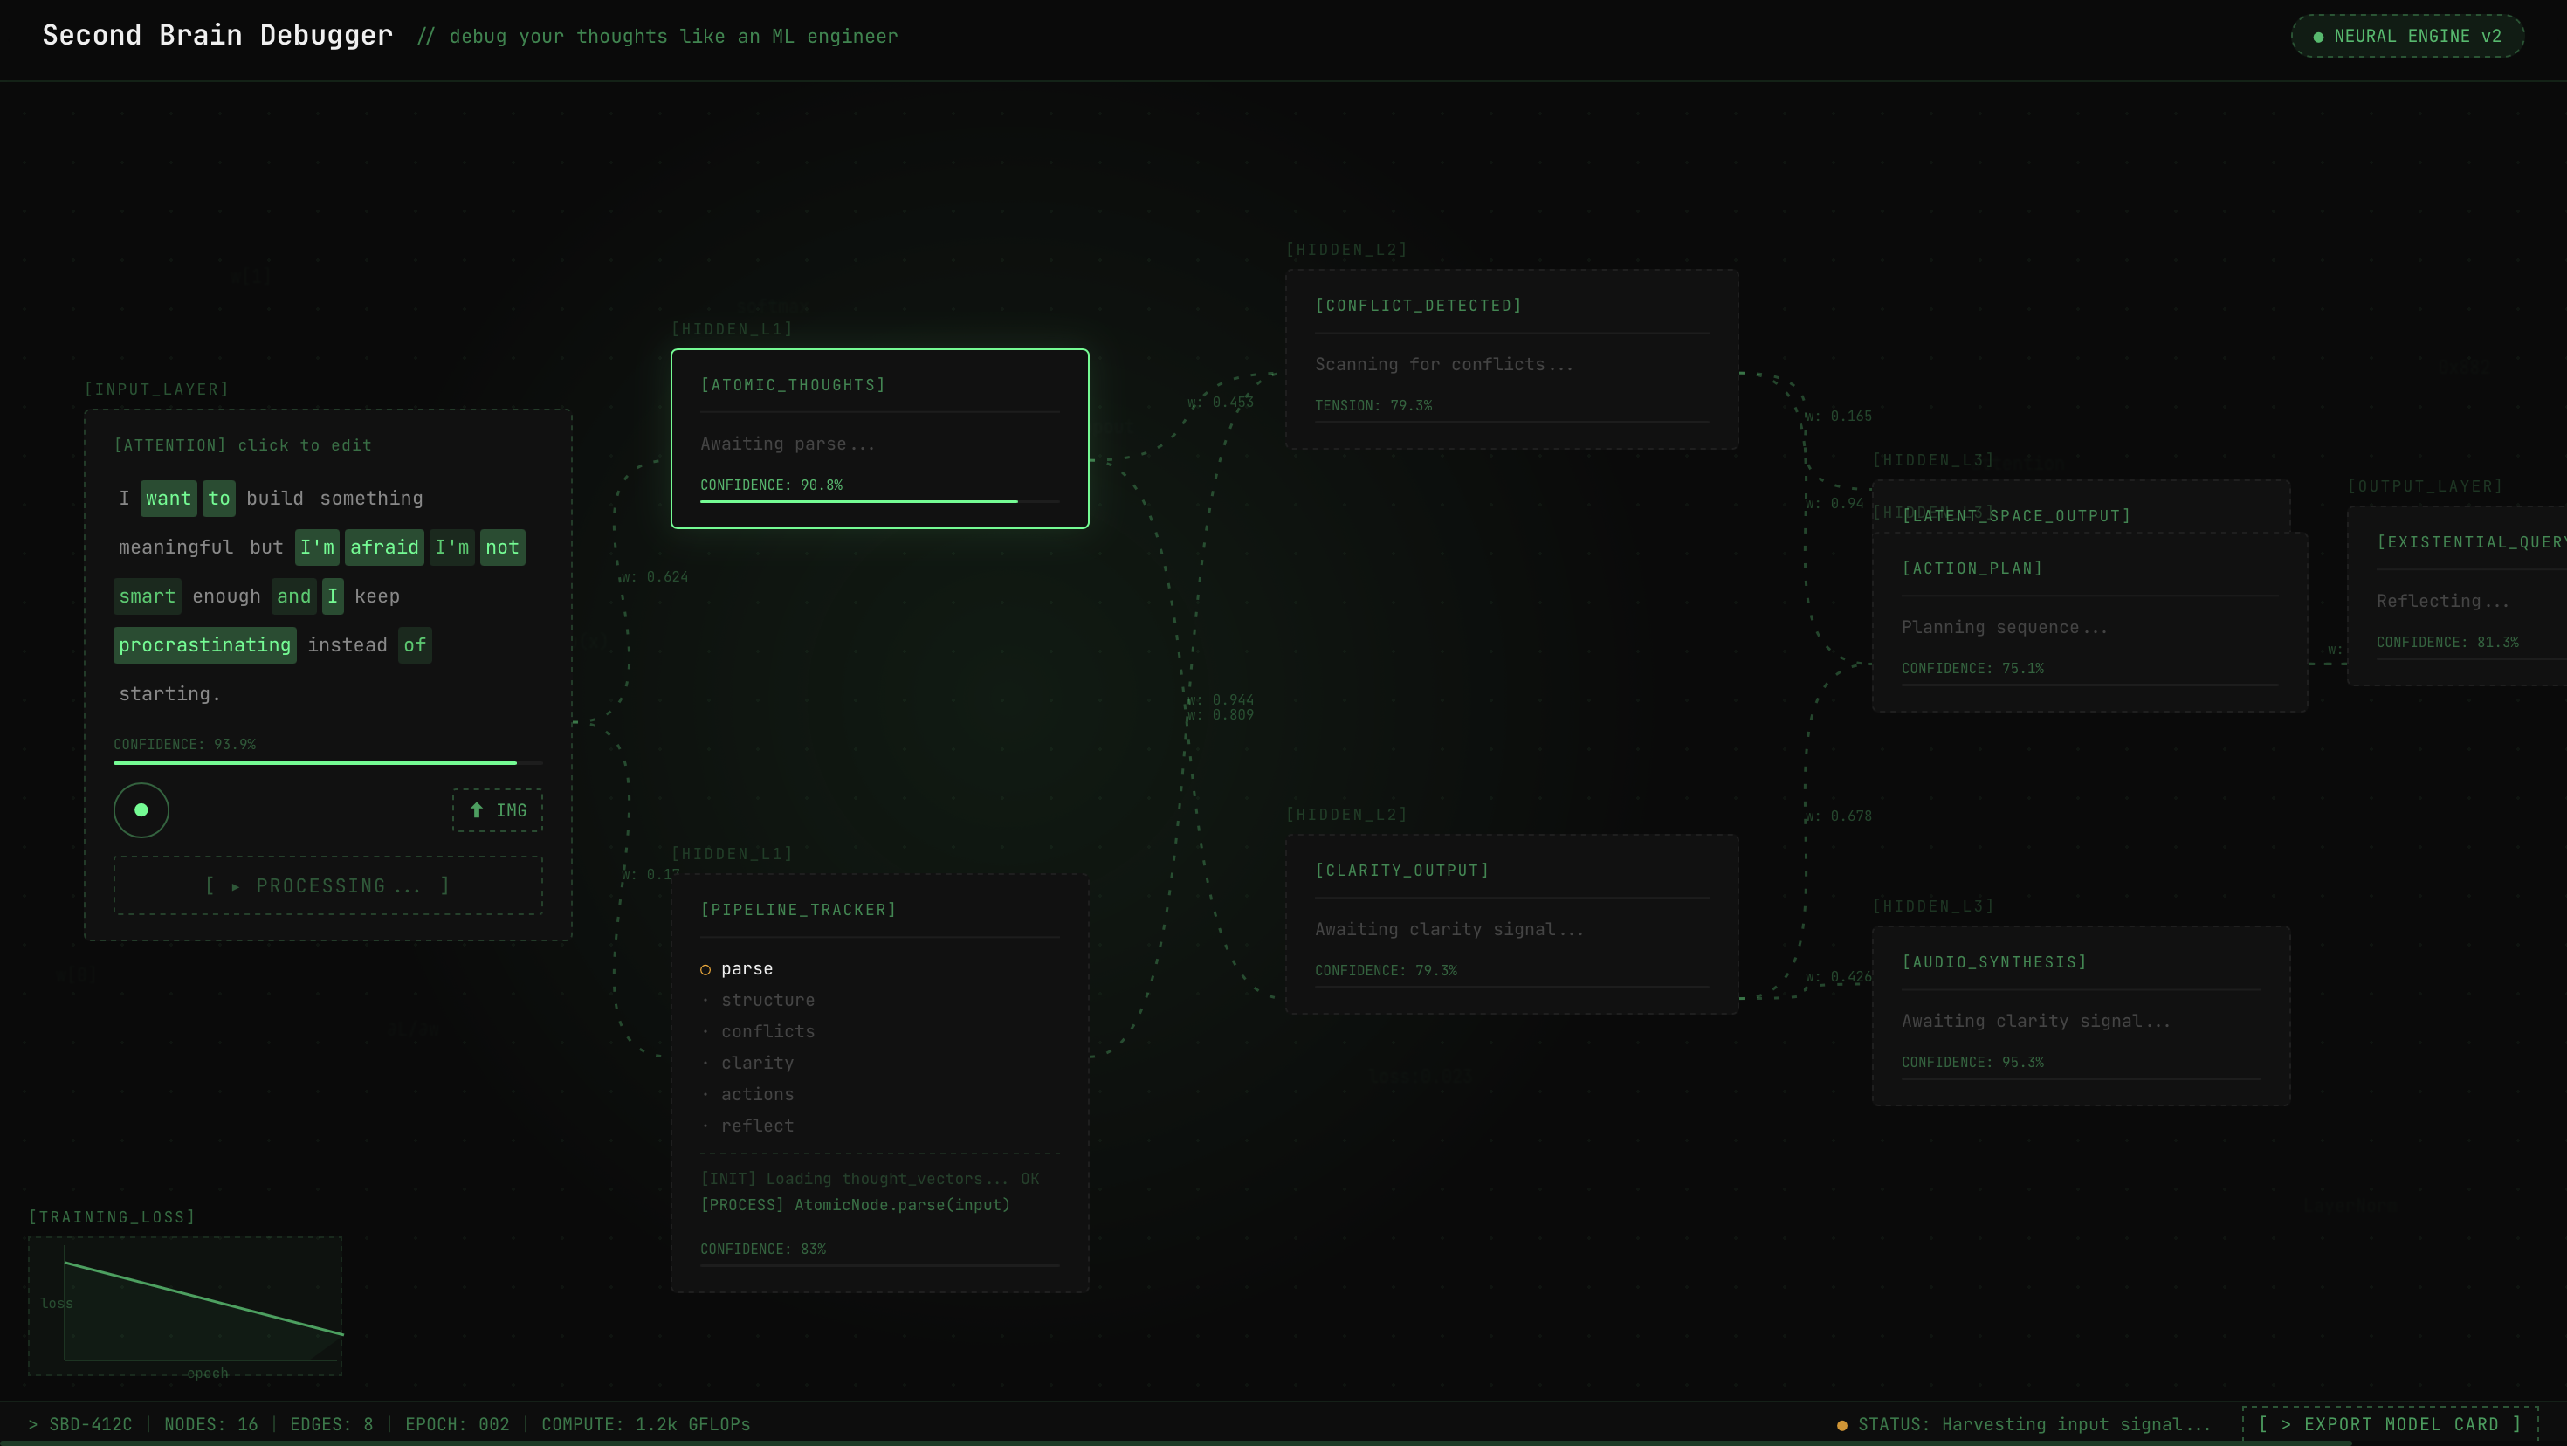The width and height of the screenshot is (2567, 1446).
Task: Click 'TENSION: 79.3%' value
Action: pos(1373,406)
